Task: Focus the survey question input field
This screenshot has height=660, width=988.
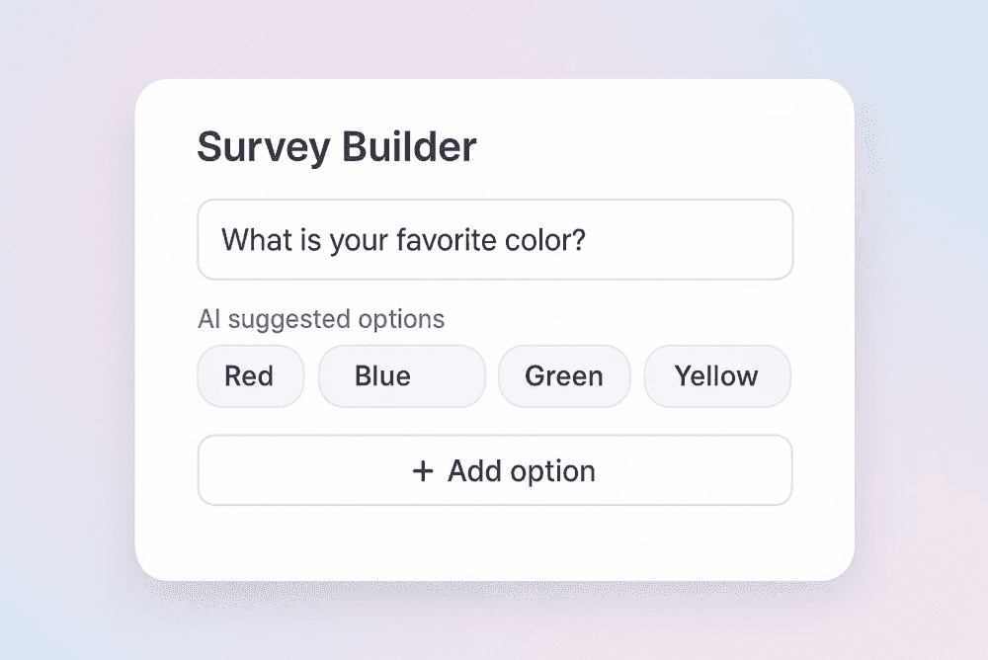Action: coord(495,240)
